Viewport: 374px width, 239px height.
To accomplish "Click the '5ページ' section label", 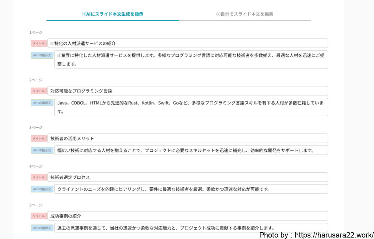I will (x=36, y=205).
